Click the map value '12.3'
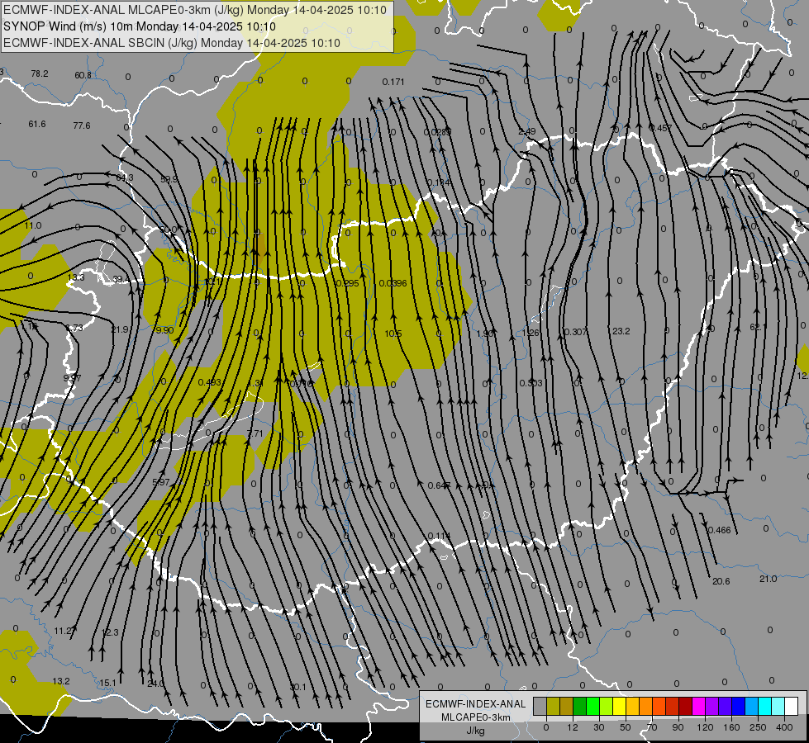 click(x=110, y=632)
